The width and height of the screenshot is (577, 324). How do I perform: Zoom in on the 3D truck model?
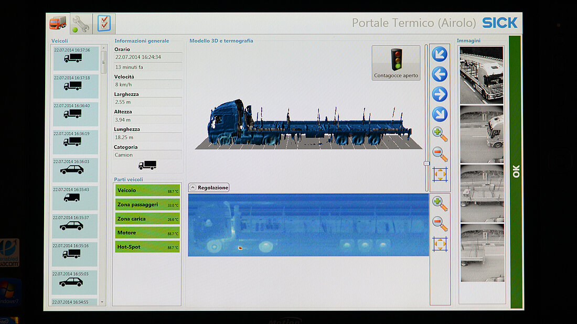coord(440,134)
